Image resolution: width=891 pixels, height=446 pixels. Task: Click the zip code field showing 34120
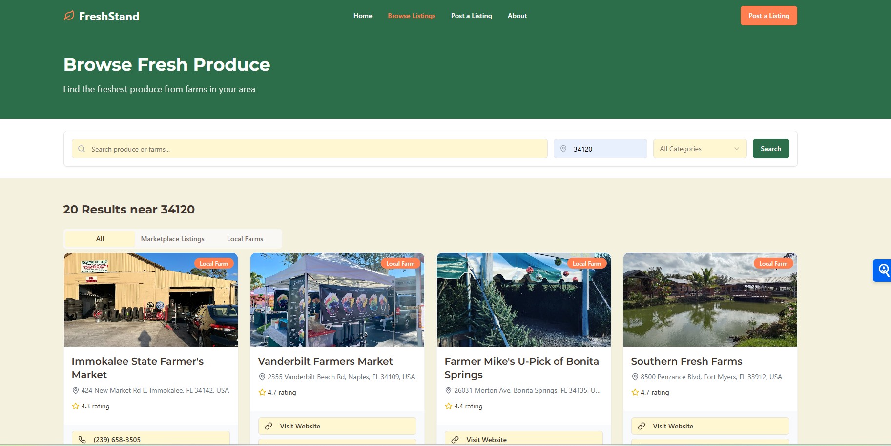coord(600,149)
